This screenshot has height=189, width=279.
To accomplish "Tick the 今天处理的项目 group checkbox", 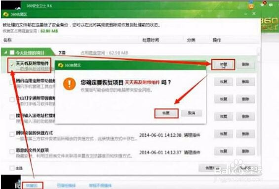I will 12,52.
